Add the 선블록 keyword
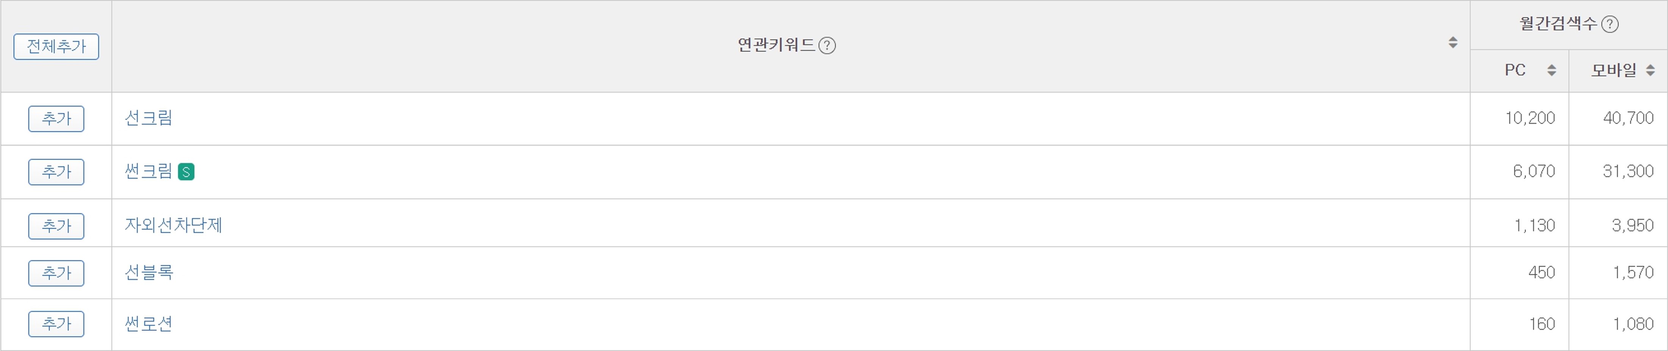The height and width of the screenshot is (351, 1668). pyautogui.click(x=56, y=273)
